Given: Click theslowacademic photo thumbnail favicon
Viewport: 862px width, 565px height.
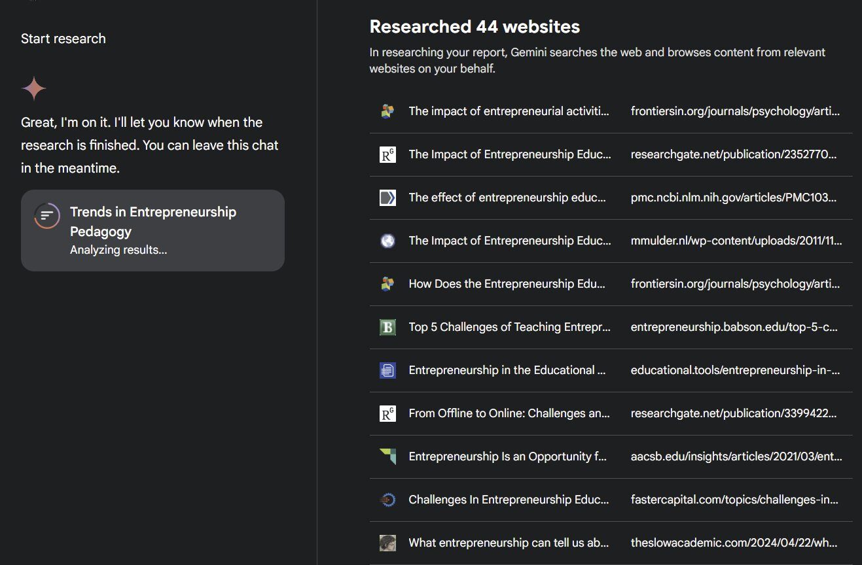Looking at the screenshot, I should pyautogui.click(x=387, y=543).
